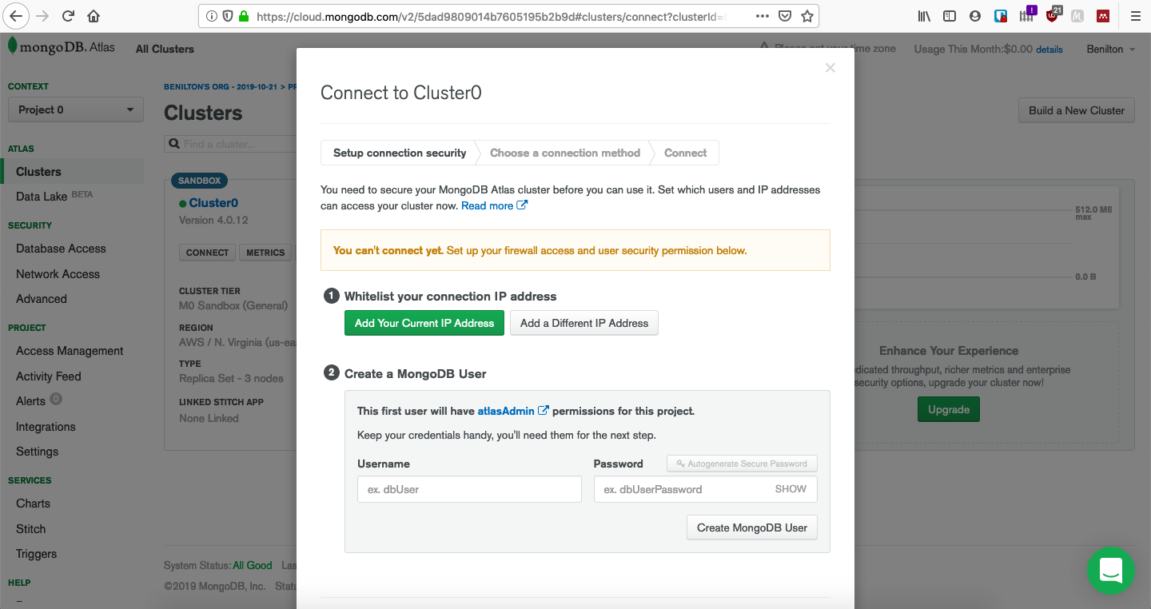The image size is (1151, 609).
Task: Autogenerate a secure password
Action: [x=742, y=464]
